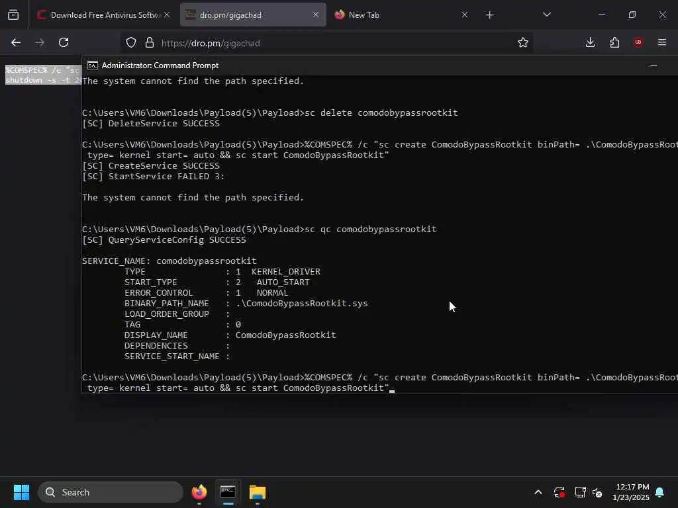This screenshot has width=678, height=508.
Task: Click the KERNEL_DRIVER type value
Action: [286, 272]
